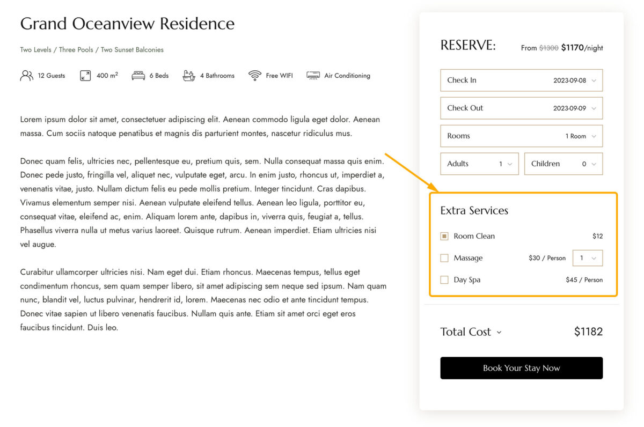Open the Rooms selection dropdown
Screen dimensions: 644x427
tap(594, 136)
